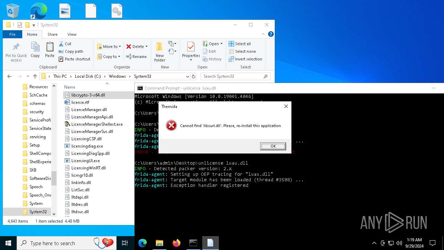
Task: Click Edit in the Open group
Action: pyautogui.click(x=209, y=51)
